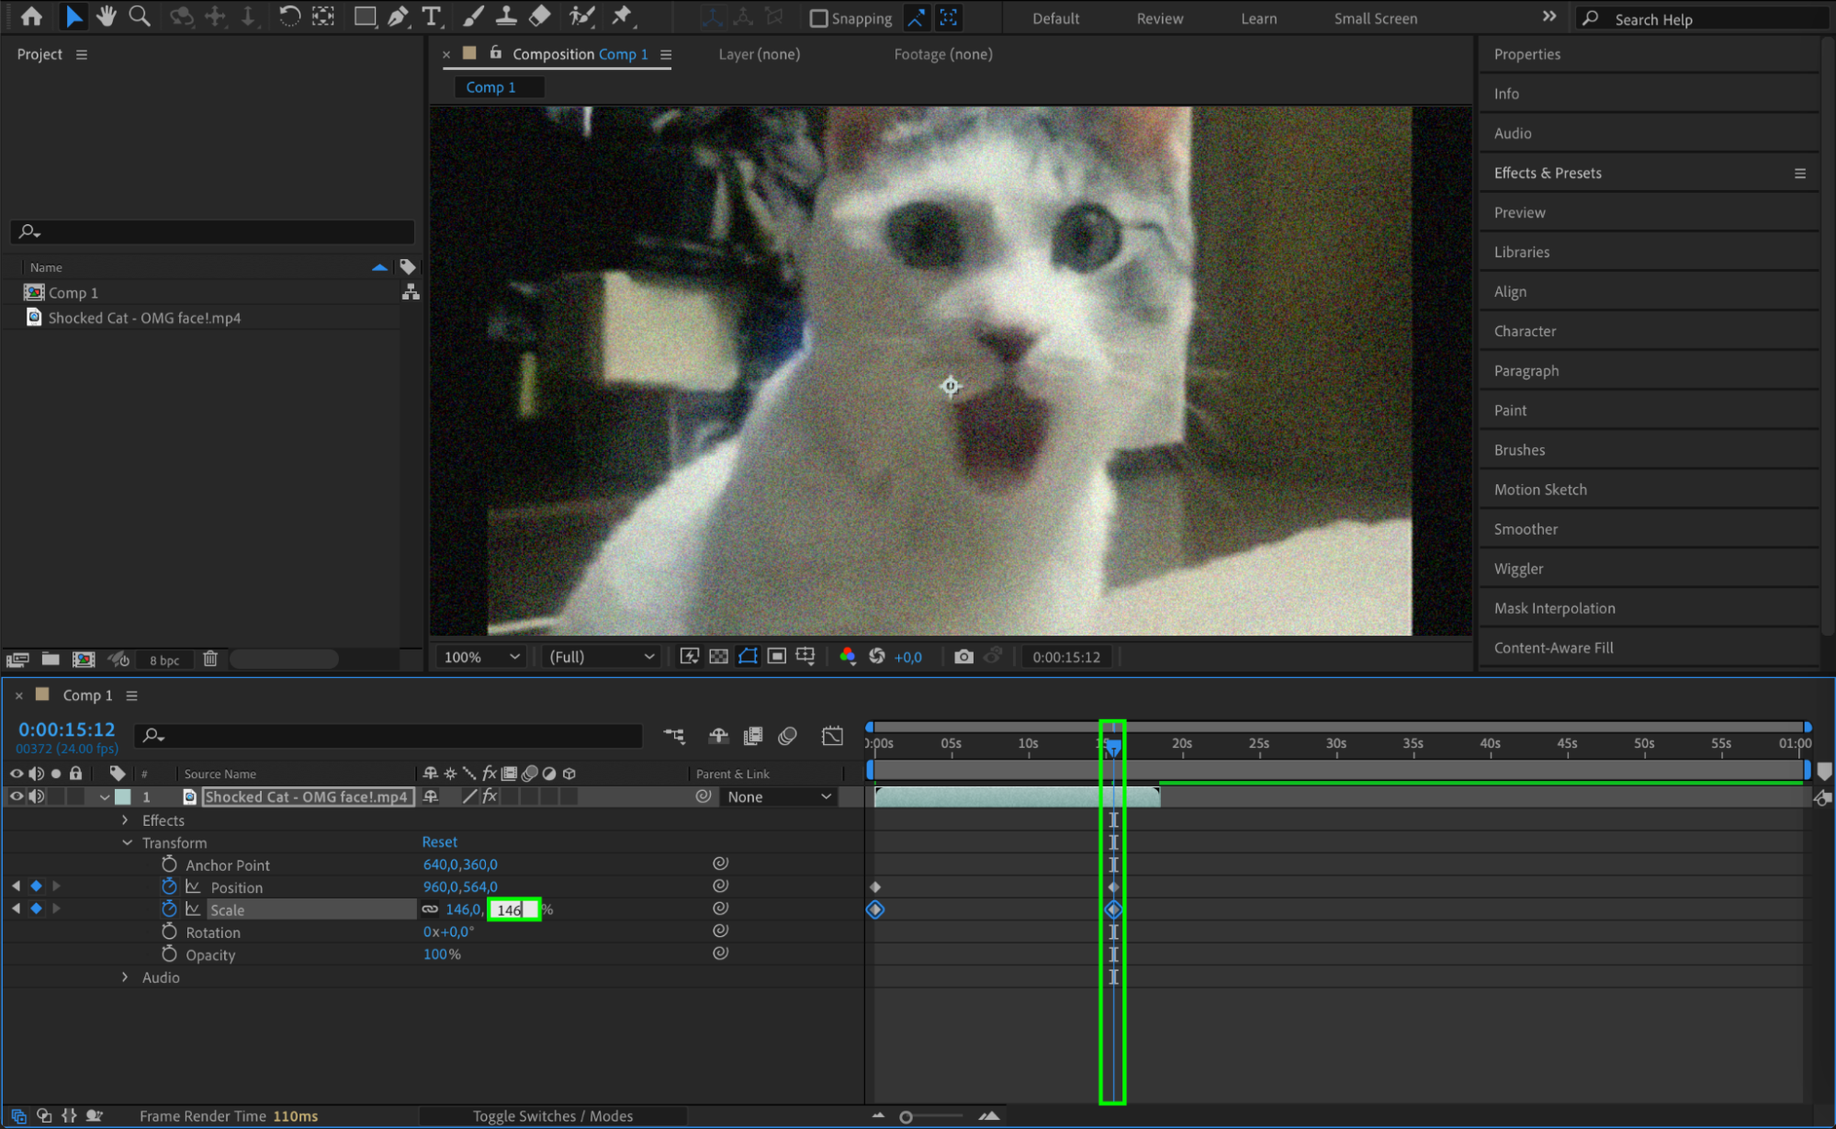Open the 100% magnification dropdown

coord(481,657)
